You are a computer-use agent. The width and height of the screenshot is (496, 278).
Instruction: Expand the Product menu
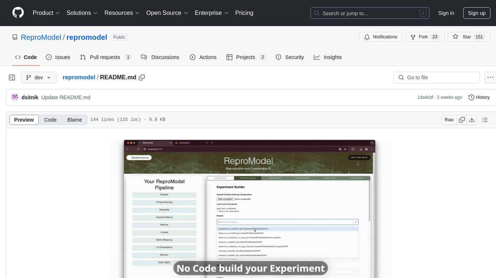coord(46,13)
